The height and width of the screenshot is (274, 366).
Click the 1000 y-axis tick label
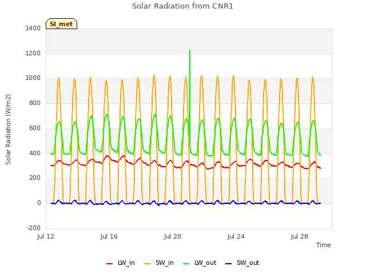33,78
